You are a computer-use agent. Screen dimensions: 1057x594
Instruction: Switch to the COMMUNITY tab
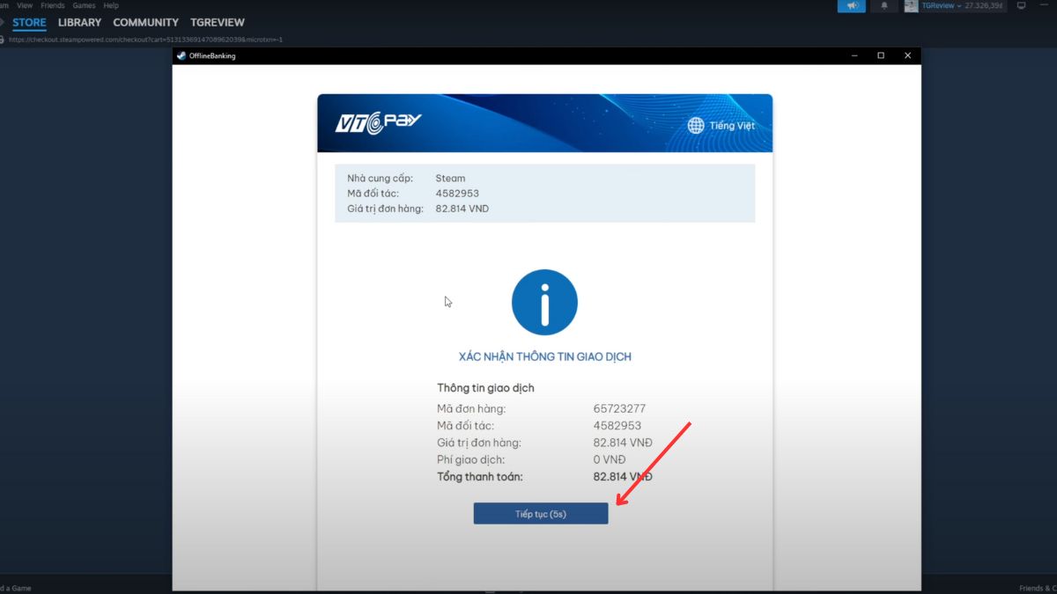pyautogui.click(x=145, y=22)
